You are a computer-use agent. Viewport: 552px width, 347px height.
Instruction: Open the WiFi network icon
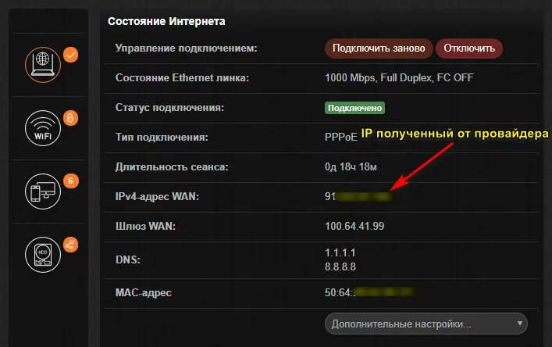click(x=43, y=128)
